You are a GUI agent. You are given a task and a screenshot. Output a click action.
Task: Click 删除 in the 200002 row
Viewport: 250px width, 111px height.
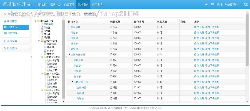point(202,65)
